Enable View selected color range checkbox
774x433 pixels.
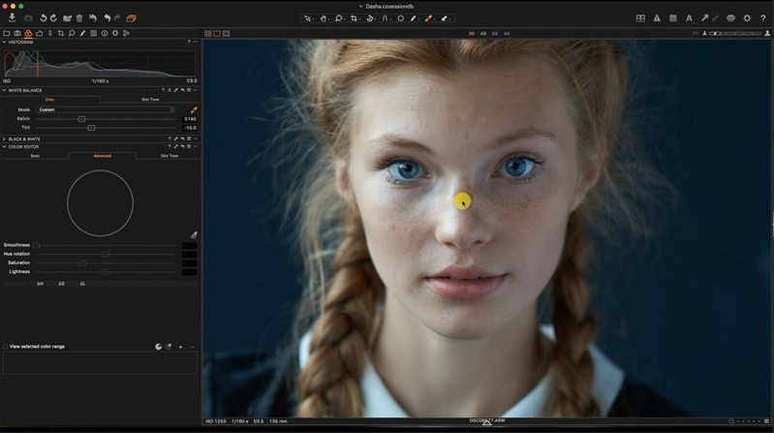pos(5,346)
